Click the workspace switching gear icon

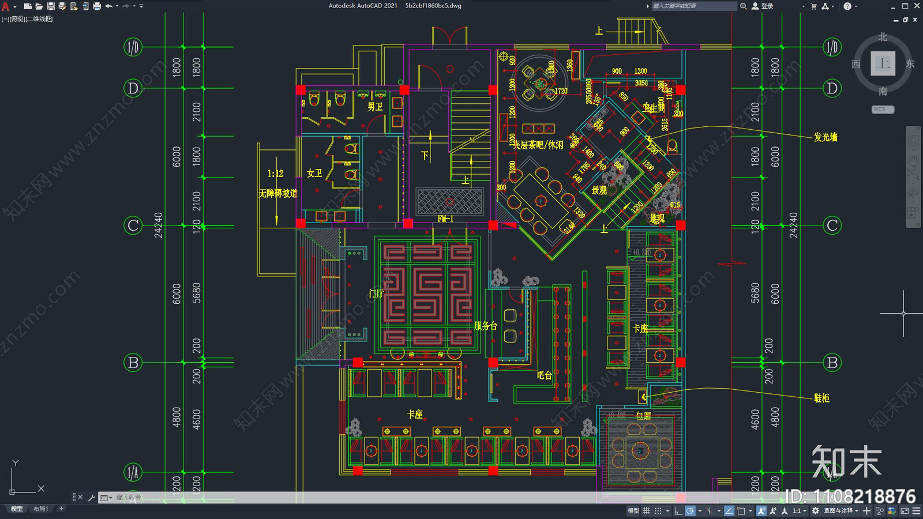tap(815, 510)
